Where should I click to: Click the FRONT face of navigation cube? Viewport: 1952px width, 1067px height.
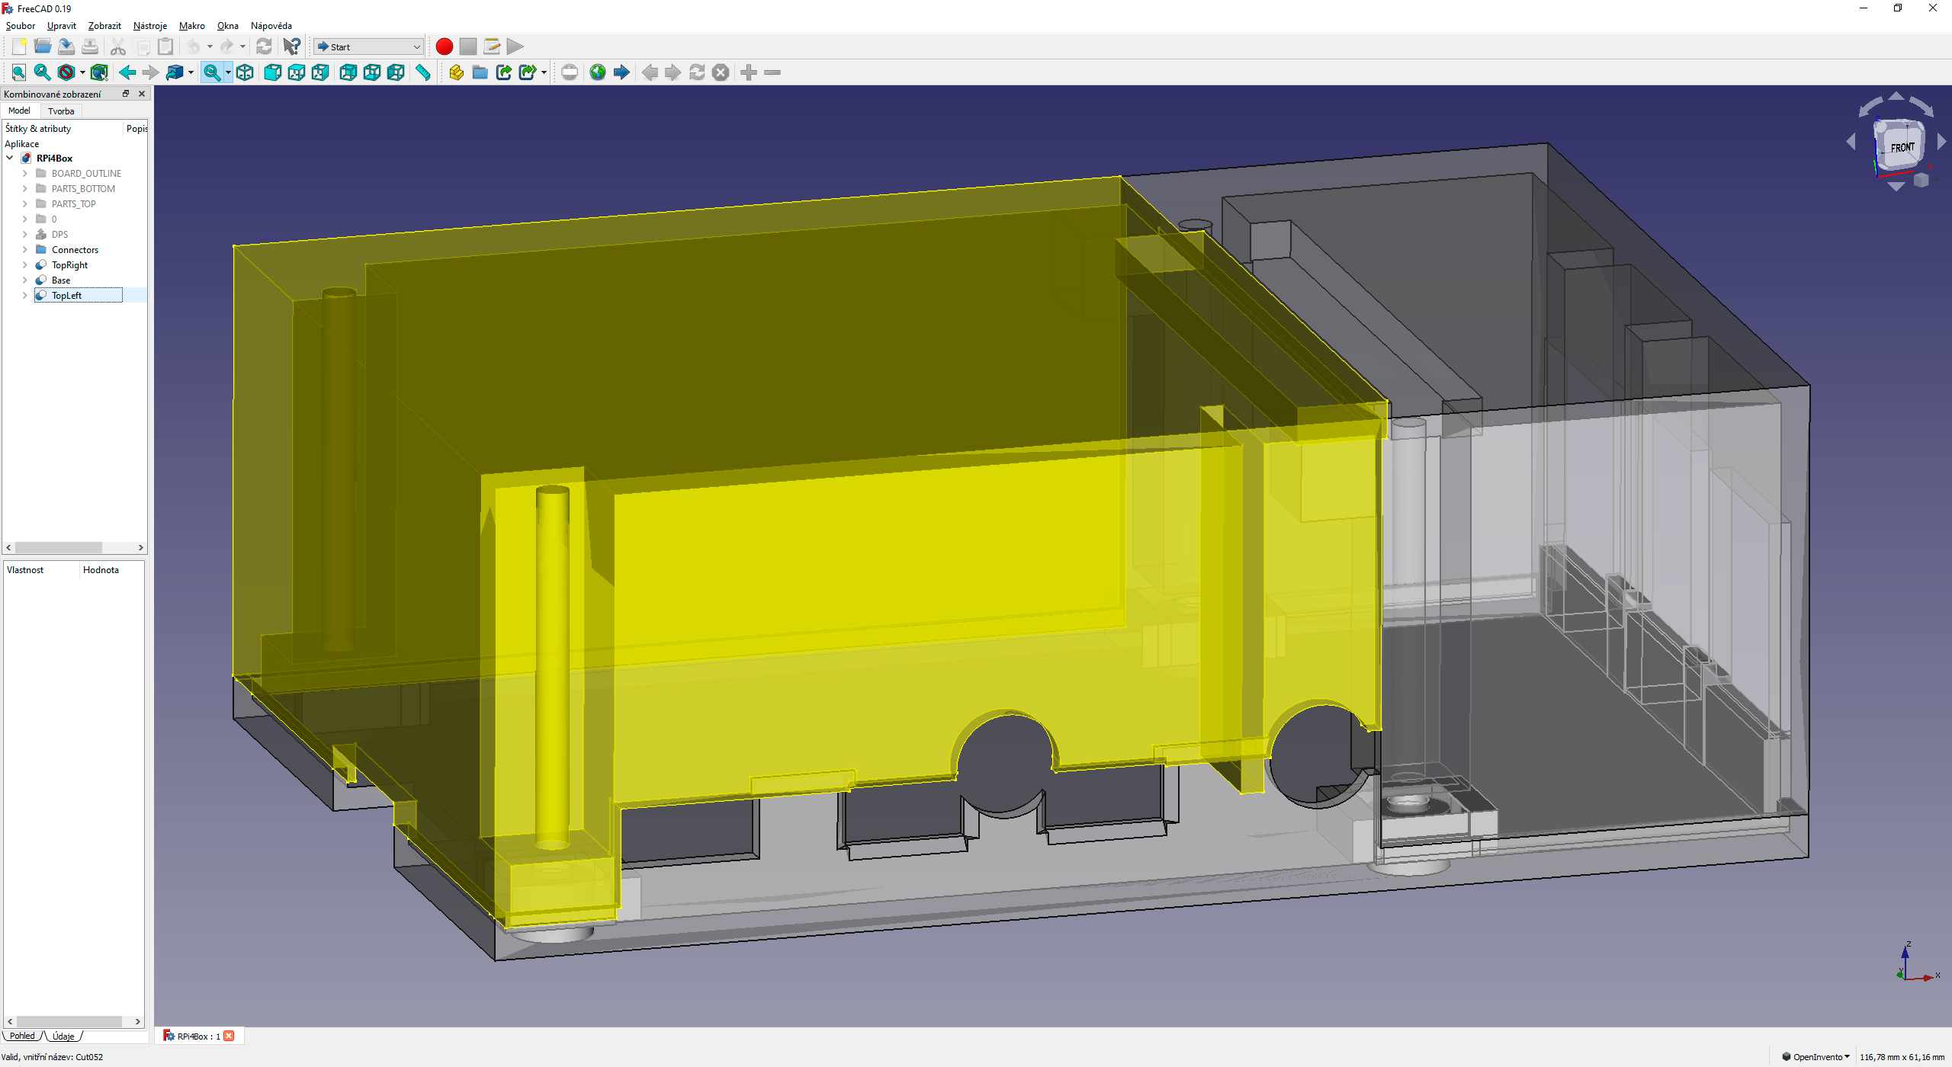(1902, 147)
